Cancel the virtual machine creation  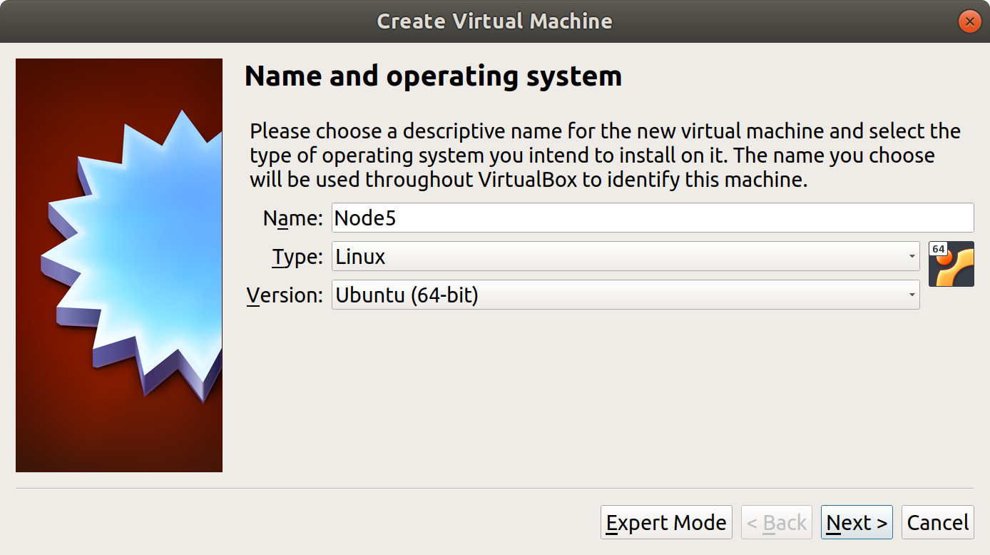[x=937, y=523]
